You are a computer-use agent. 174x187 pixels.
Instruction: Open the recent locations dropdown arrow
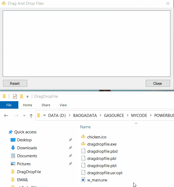pos(24,116)
